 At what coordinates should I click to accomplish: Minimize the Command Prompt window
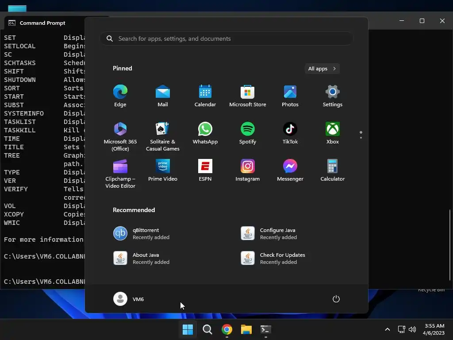coord(402,21)
